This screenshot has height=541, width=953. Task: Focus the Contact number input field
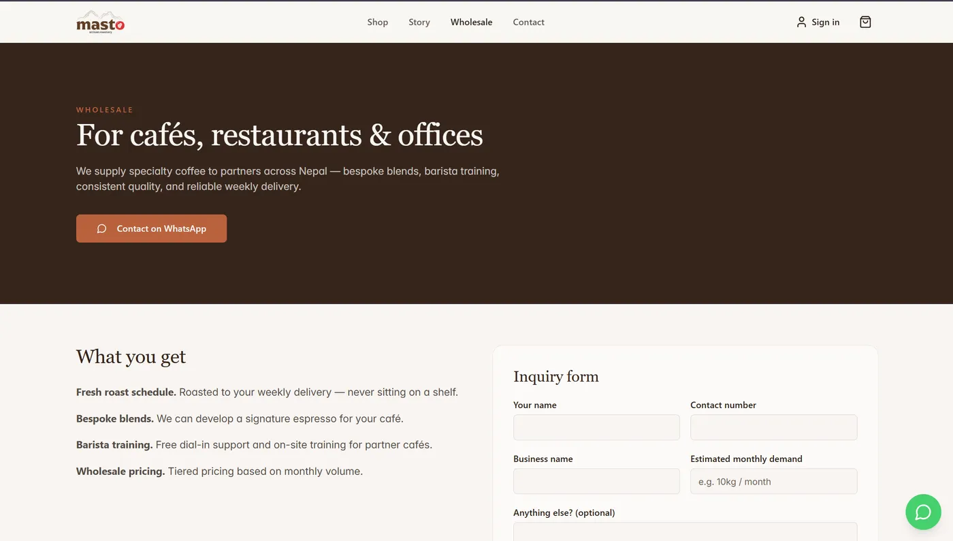click(773, 427)
